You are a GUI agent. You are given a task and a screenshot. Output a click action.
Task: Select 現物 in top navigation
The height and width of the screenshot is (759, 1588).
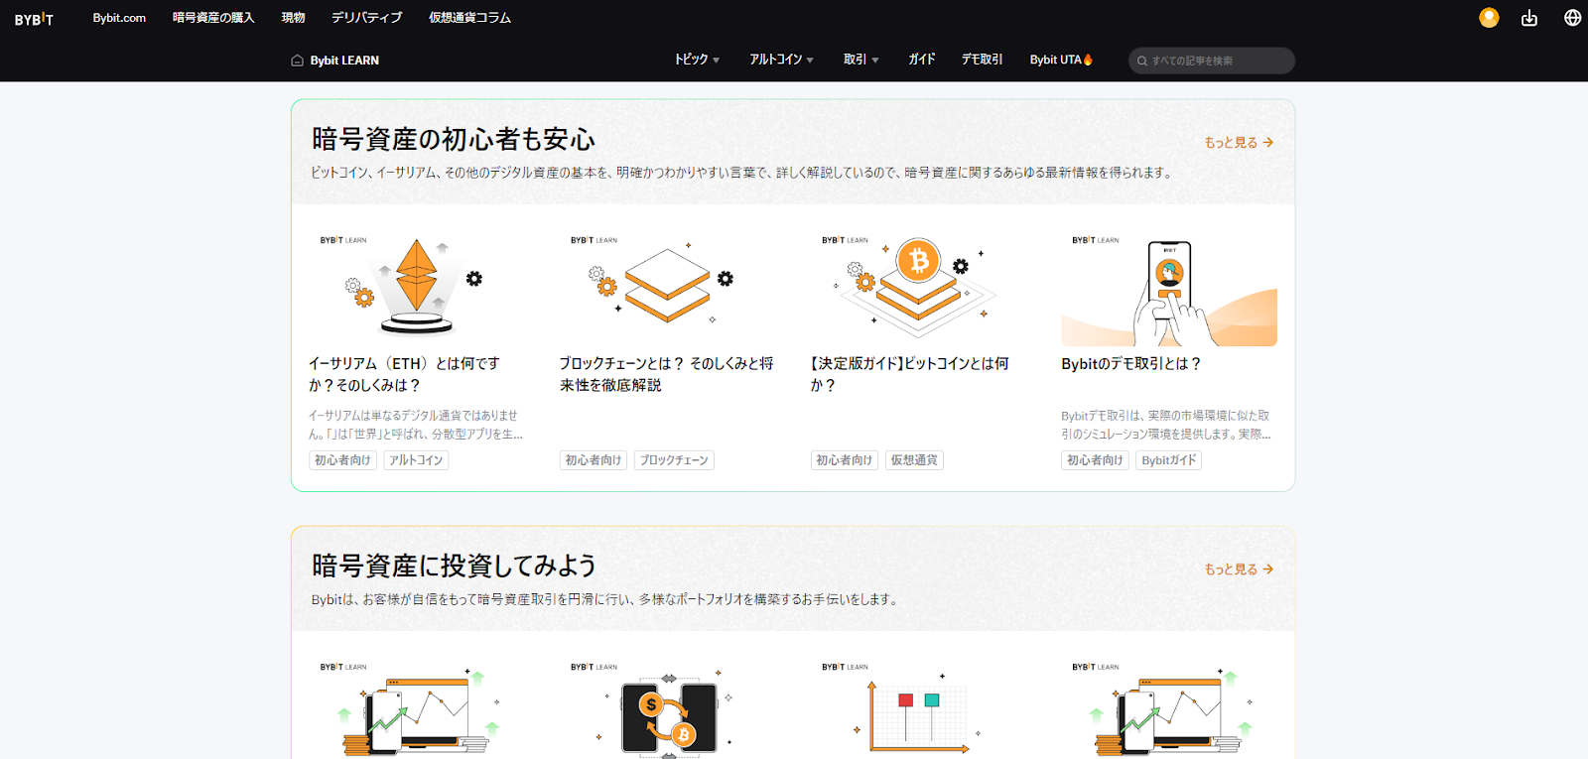coord(293,18)
